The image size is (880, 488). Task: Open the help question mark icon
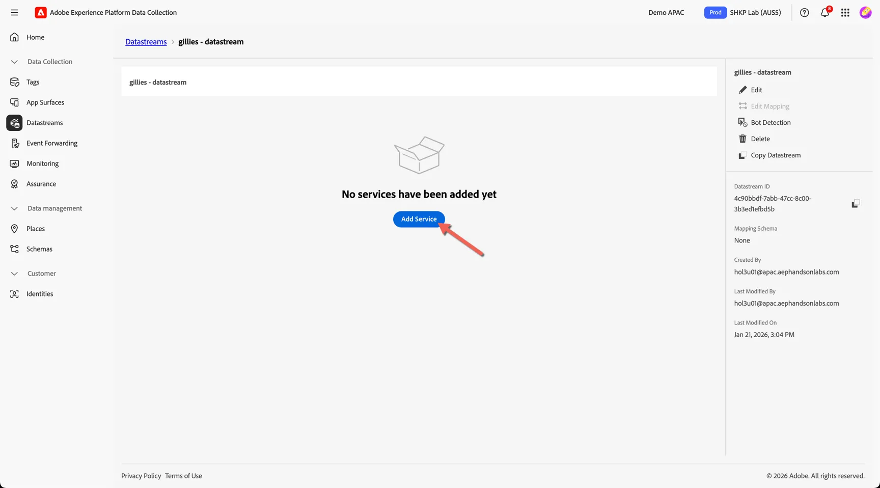tap(804, 13)
